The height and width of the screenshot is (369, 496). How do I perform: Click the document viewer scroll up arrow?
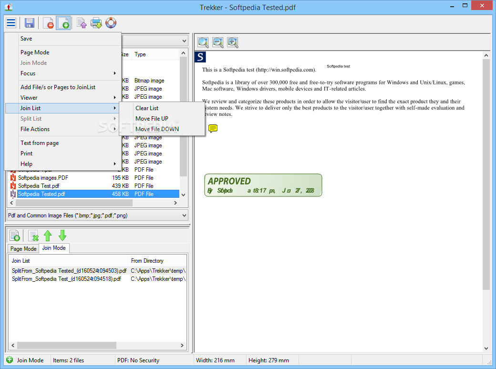[x=486, y=55]
